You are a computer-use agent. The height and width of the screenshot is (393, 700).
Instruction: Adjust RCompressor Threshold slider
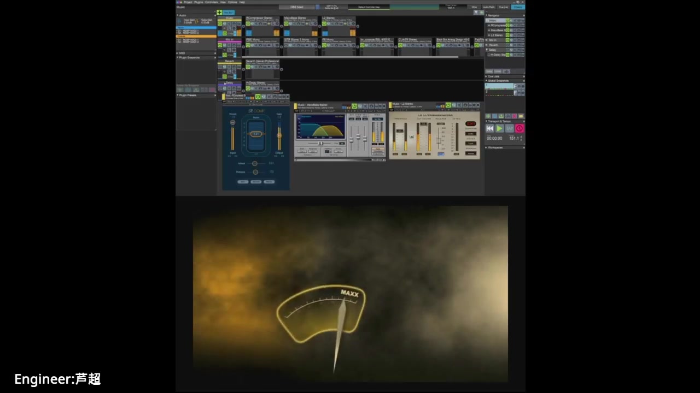[232, 122]
